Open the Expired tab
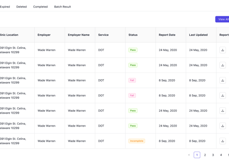This screenshot has height=163, width=229. (5, 7)
